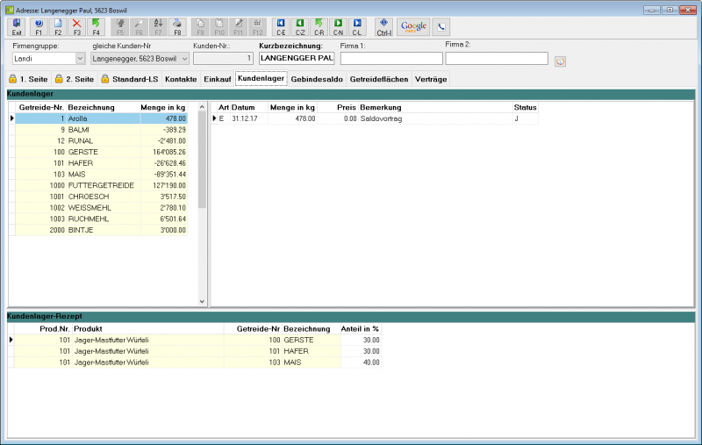Image resolution: width=702 pixels, height=445 pixels.
Task: Jump to first record with C-E icon
Action: [x=281, y=27]
